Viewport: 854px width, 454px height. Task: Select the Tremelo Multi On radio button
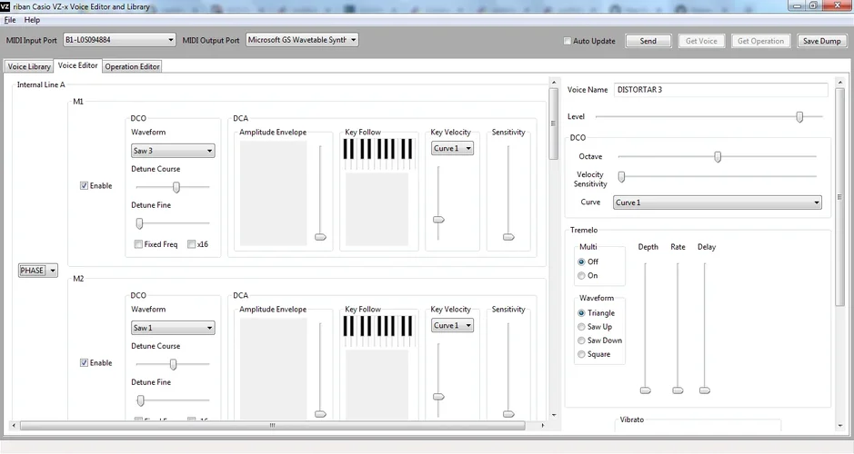tap(582, 275)
